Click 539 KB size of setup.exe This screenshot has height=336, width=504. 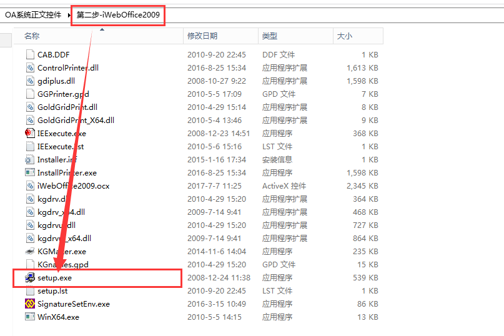[x=365, y=277]
